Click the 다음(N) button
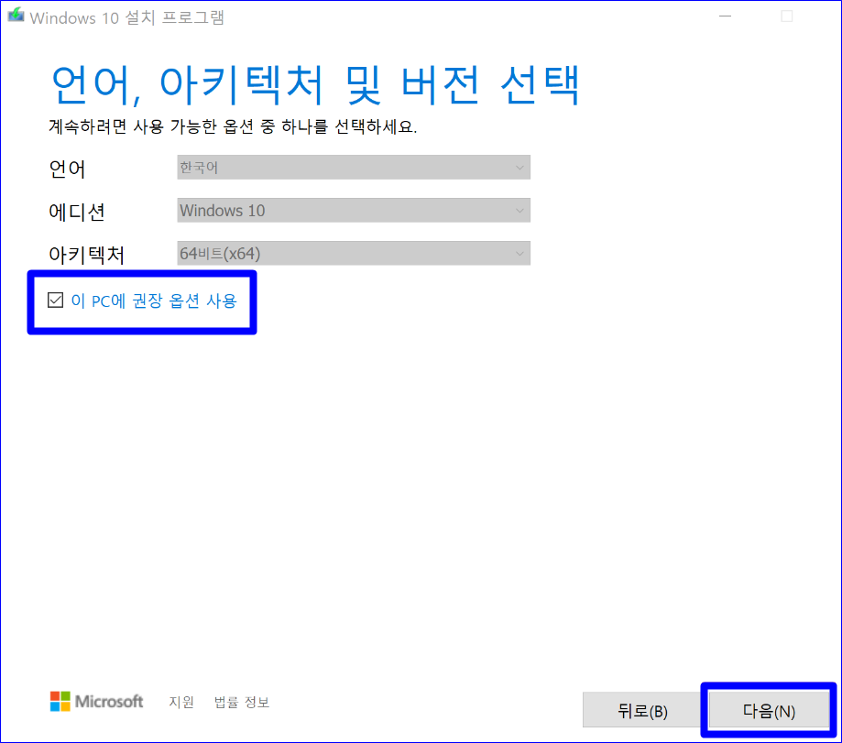Screen dimensions: 842x743 pos(769,710)
